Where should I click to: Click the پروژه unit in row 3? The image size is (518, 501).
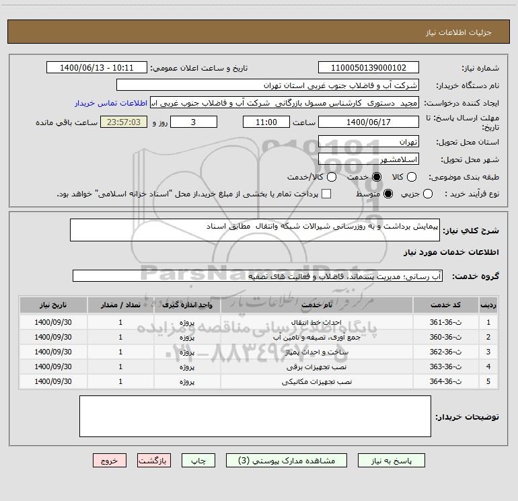pyautogui.click(x=187, y=352)
